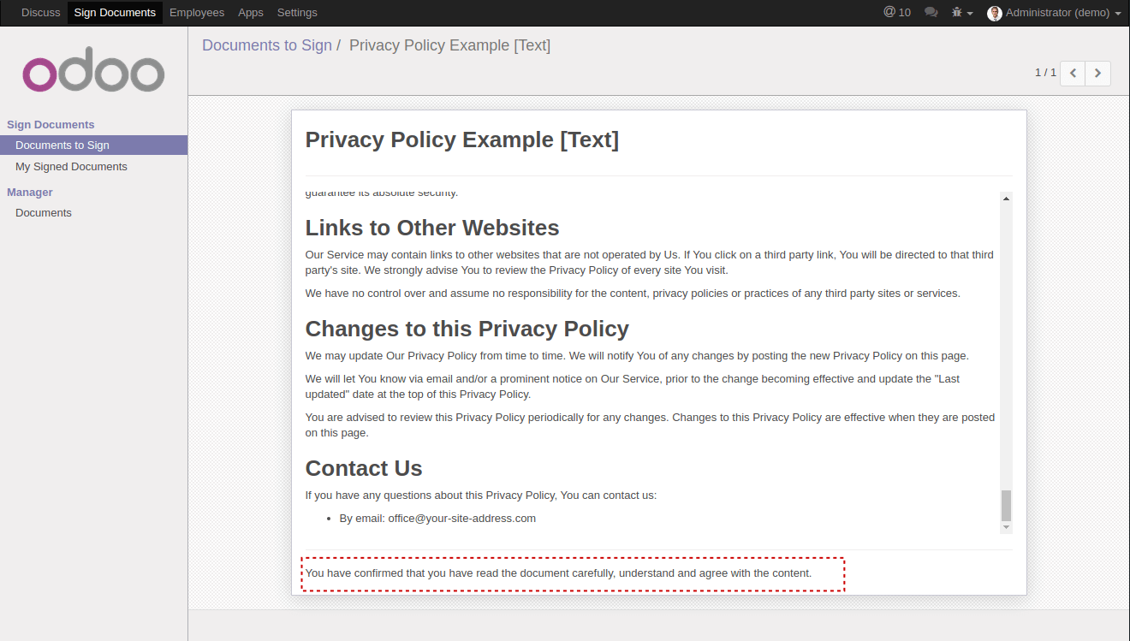The width and height of the screenshot is (1130, 641).
Task: Click the document's vertical scrollbar thumb
Action: pos(1006,505)
